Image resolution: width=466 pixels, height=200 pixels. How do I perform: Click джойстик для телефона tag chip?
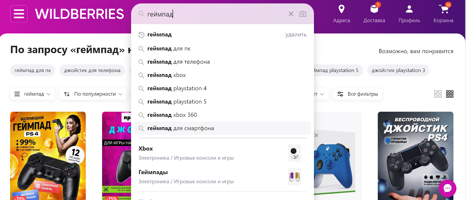point(92,70)
